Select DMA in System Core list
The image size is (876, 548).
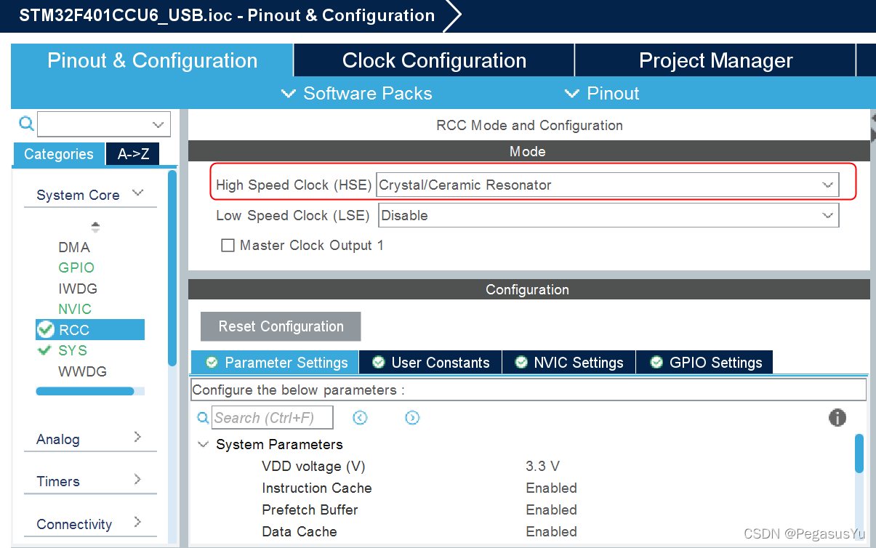(74, 247)
